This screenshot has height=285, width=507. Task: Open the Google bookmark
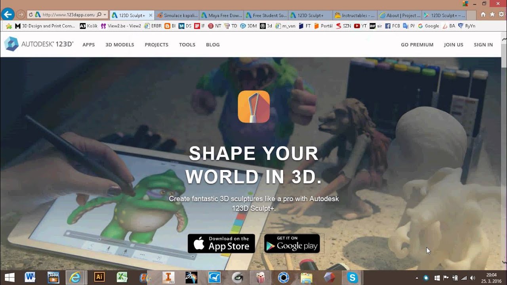click(429, 26)
